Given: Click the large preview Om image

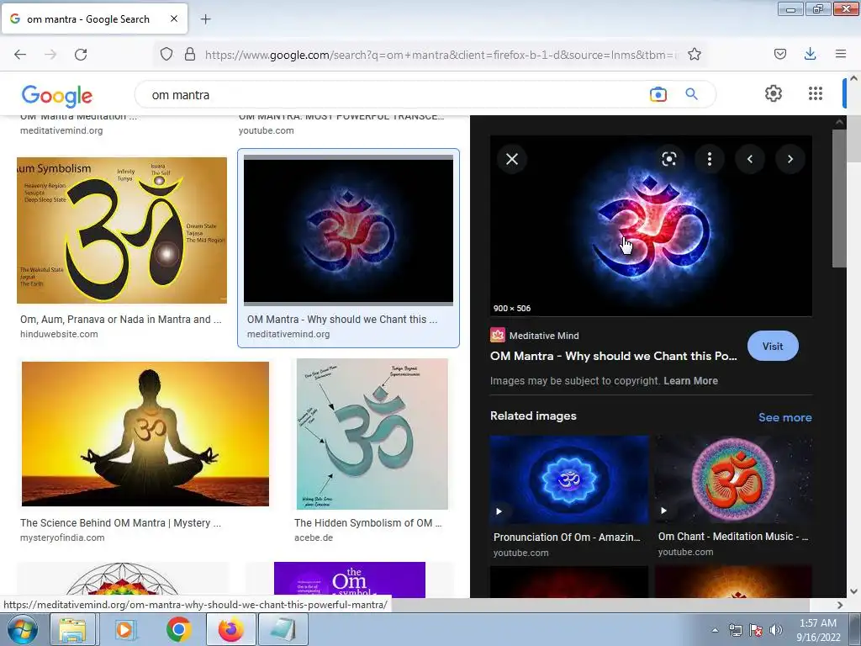Looking at the screenshot, I should pyautogui.click(x=651, y=225).
